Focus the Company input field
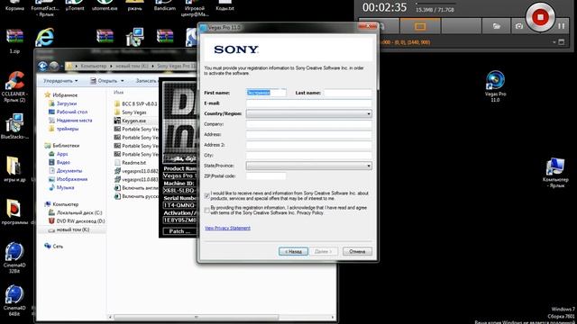 [x=308, y=124]
